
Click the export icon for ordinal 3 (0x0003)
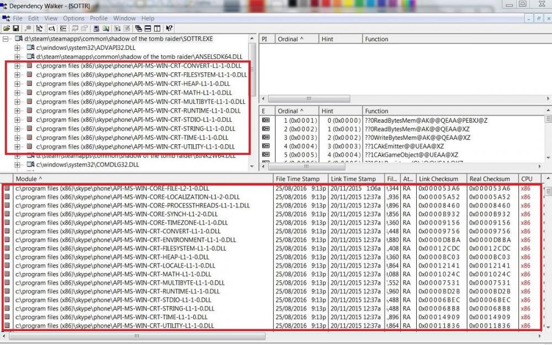[266, 137]
